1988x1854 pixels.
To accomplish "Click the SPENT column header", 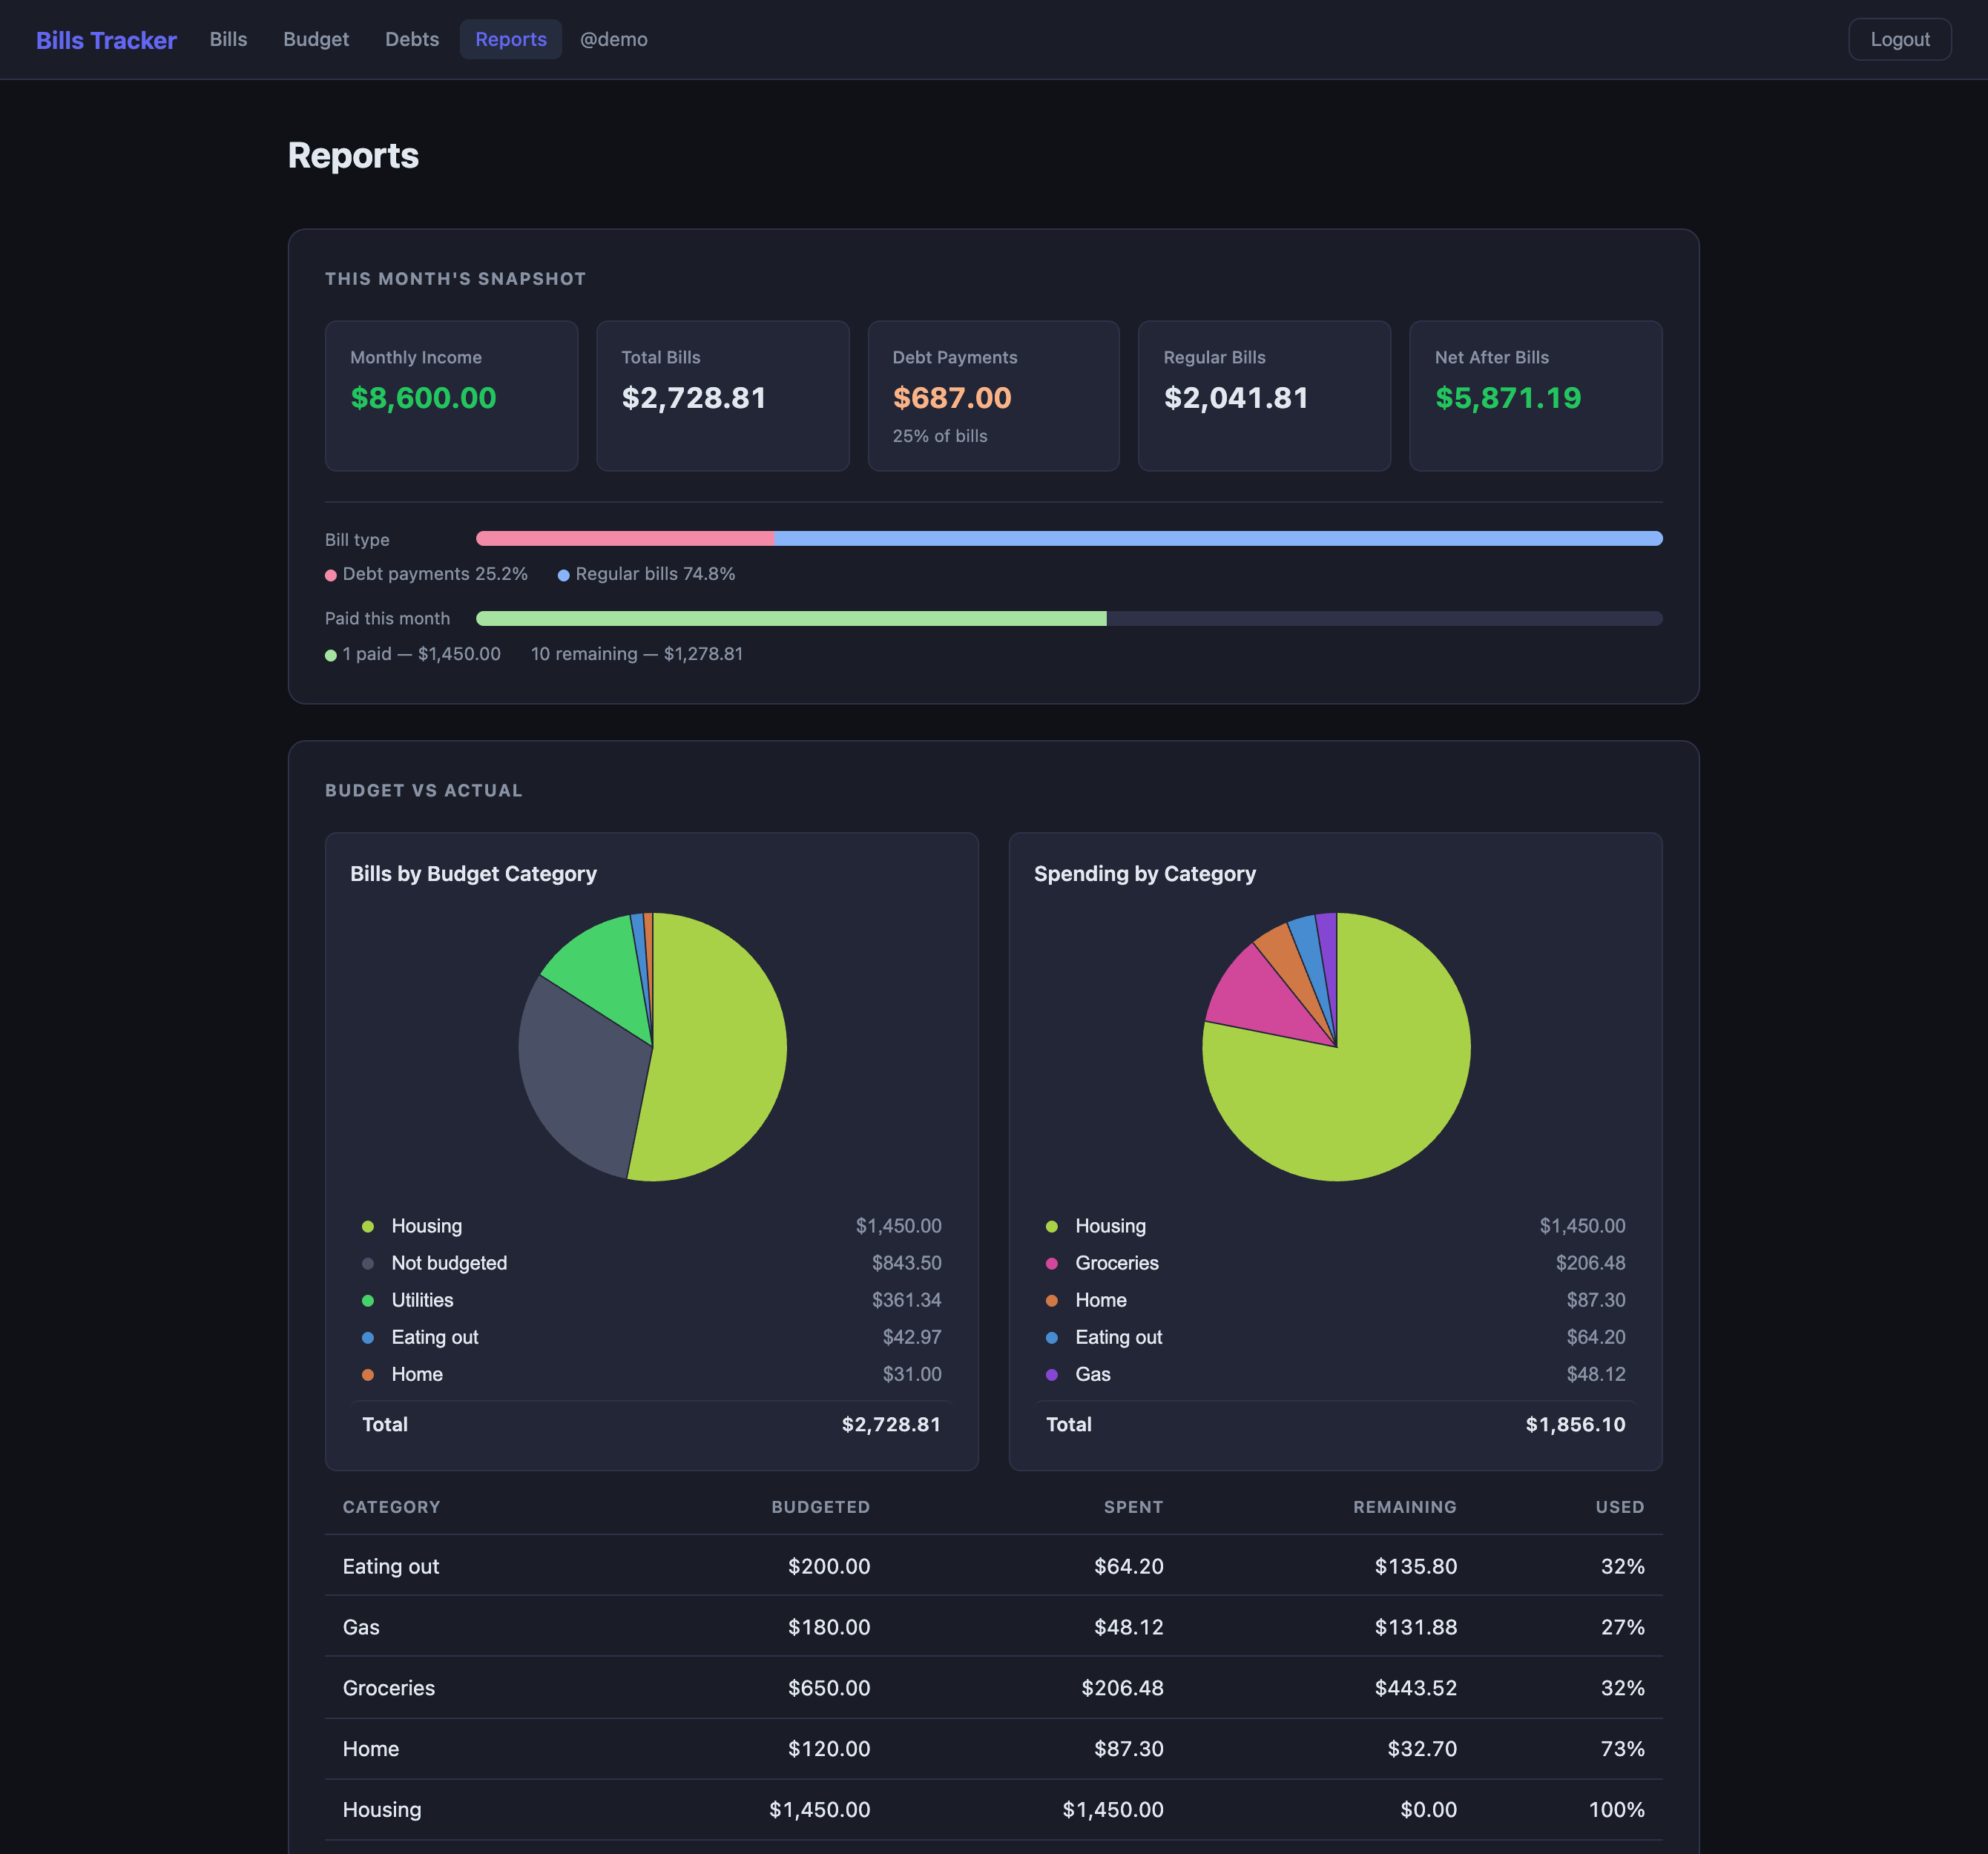I will click(1133, 1507).
